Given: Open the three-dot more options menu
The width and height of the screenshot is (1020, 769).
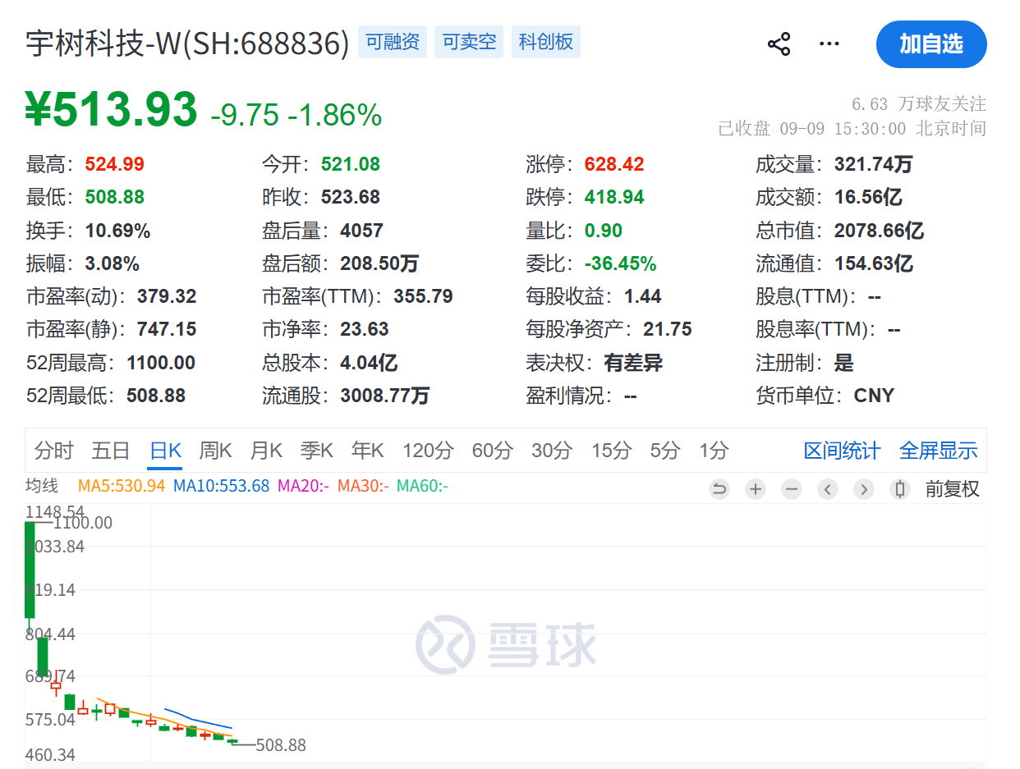Looking at the screenshot, I should (829, 44).
